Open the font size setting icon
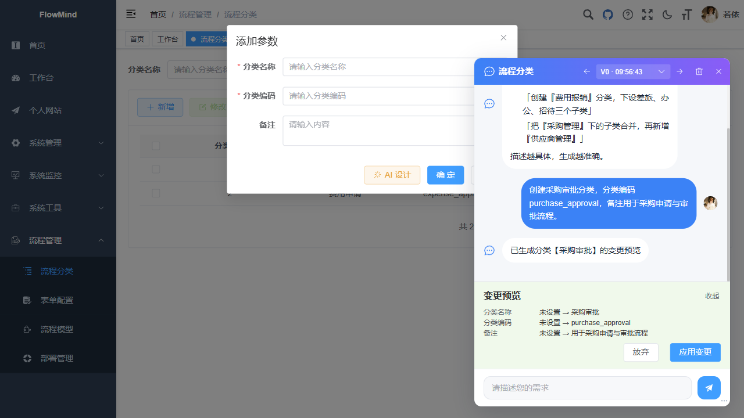Image resolution: width=744 pixels, height=418 pixels. click(x=687, y=15)
